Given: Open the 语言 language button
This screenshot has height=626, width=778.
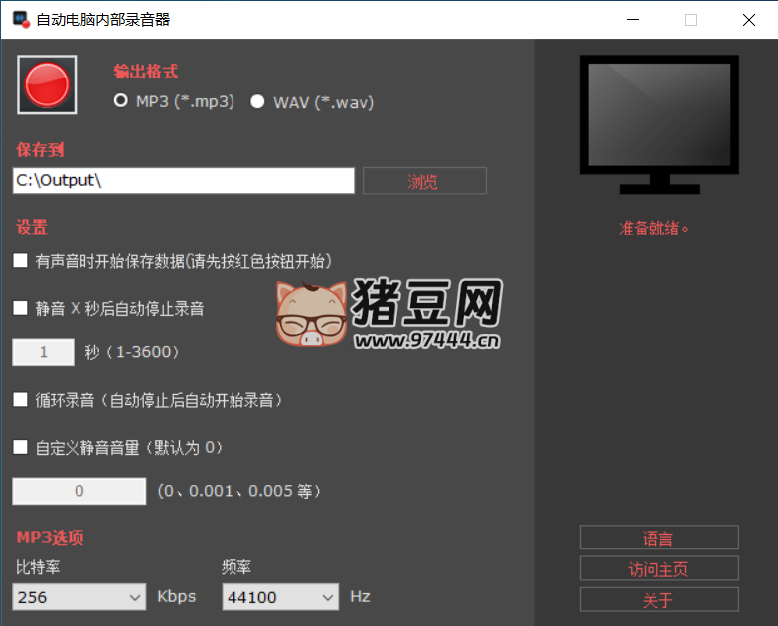Looking at the screenshot, I should coord(659,538).
